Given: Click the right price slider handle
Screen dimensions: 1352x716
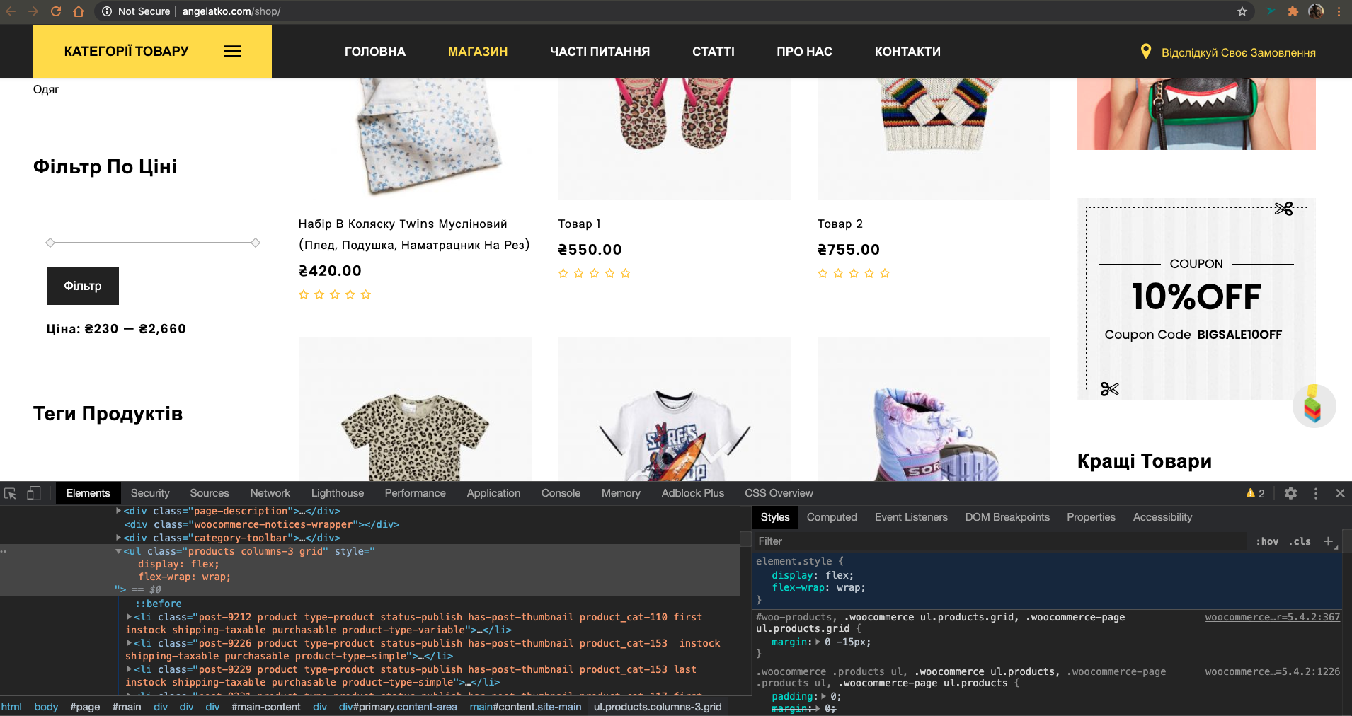Looking at the screenshot, I should [x=256, y=243].
